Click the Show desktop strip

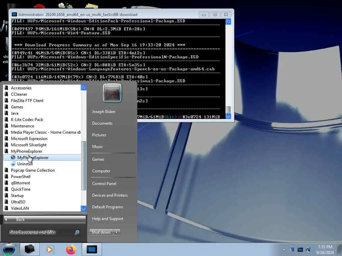point(340,249)
